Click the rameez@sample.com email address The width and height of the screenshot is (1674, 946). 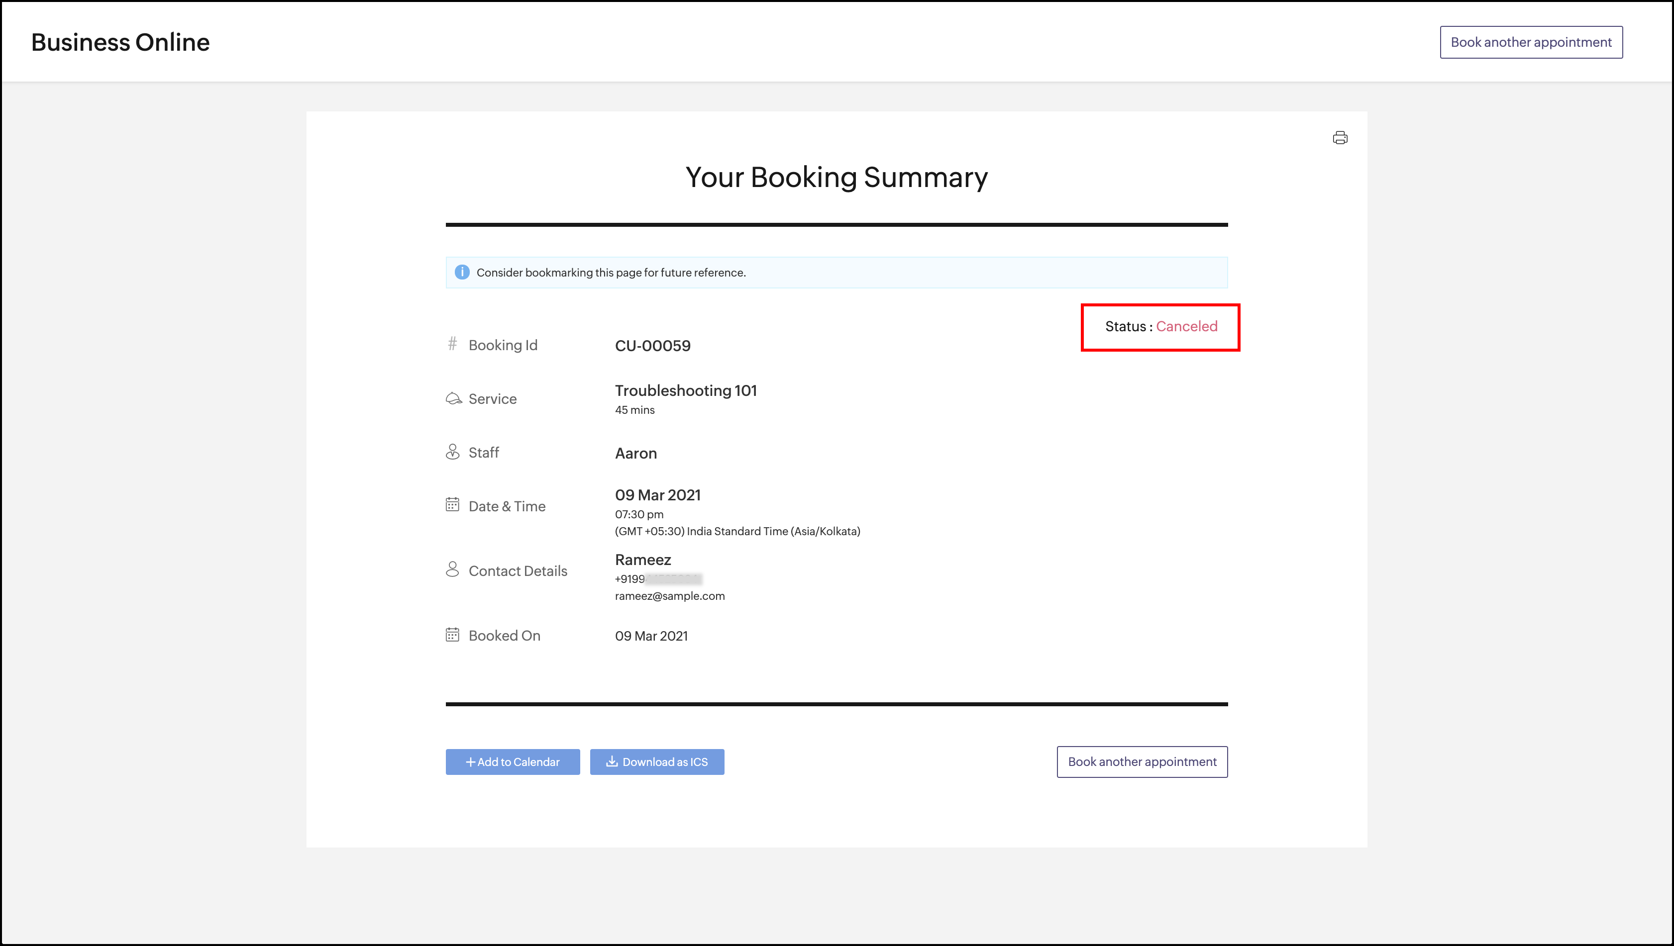coord(669,596)
